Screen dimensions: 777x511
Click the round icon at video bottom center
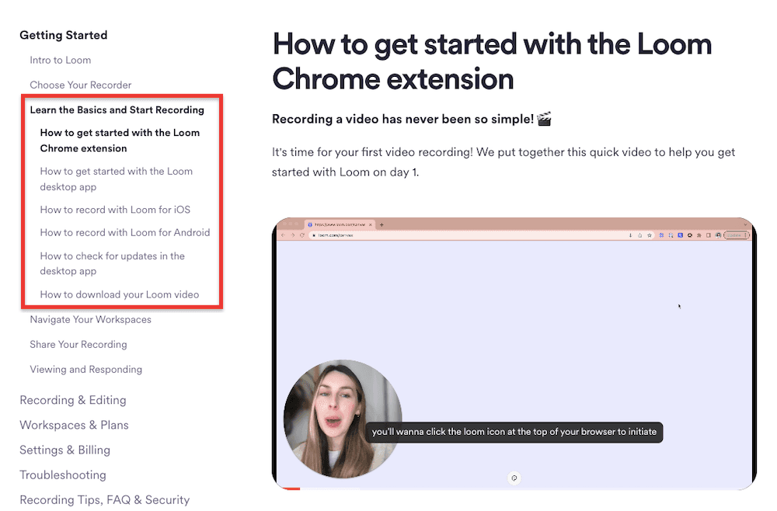(x=514, y=478)
